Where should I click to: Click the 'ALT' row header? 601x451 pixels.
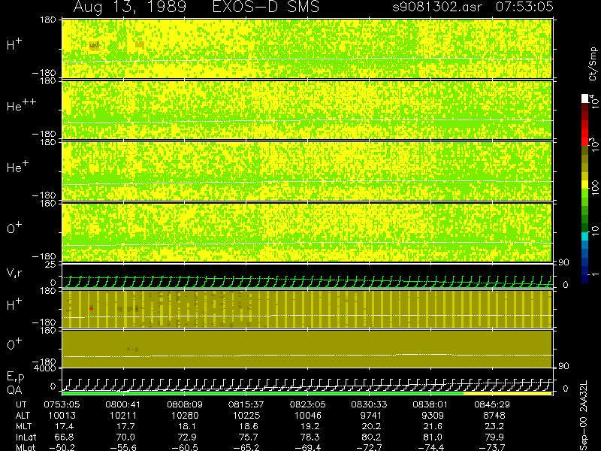point(23,416)
